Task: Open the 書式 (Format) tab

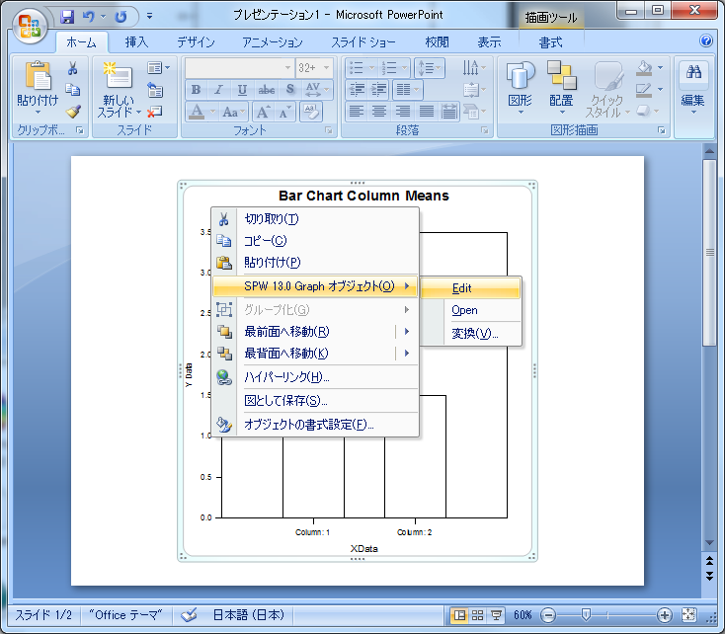Action: 551,43
